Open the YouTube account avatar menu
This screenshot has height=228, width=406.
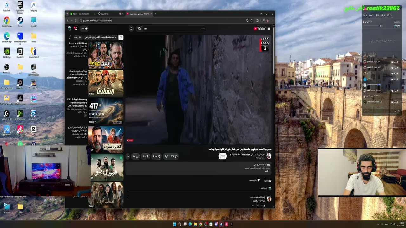69,28
